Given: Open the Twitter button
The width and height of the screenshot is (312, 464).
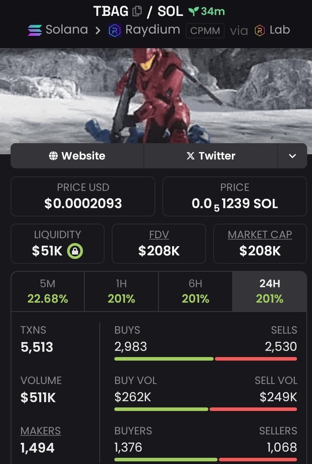Looking at the screenshot, I should (211, 156).
